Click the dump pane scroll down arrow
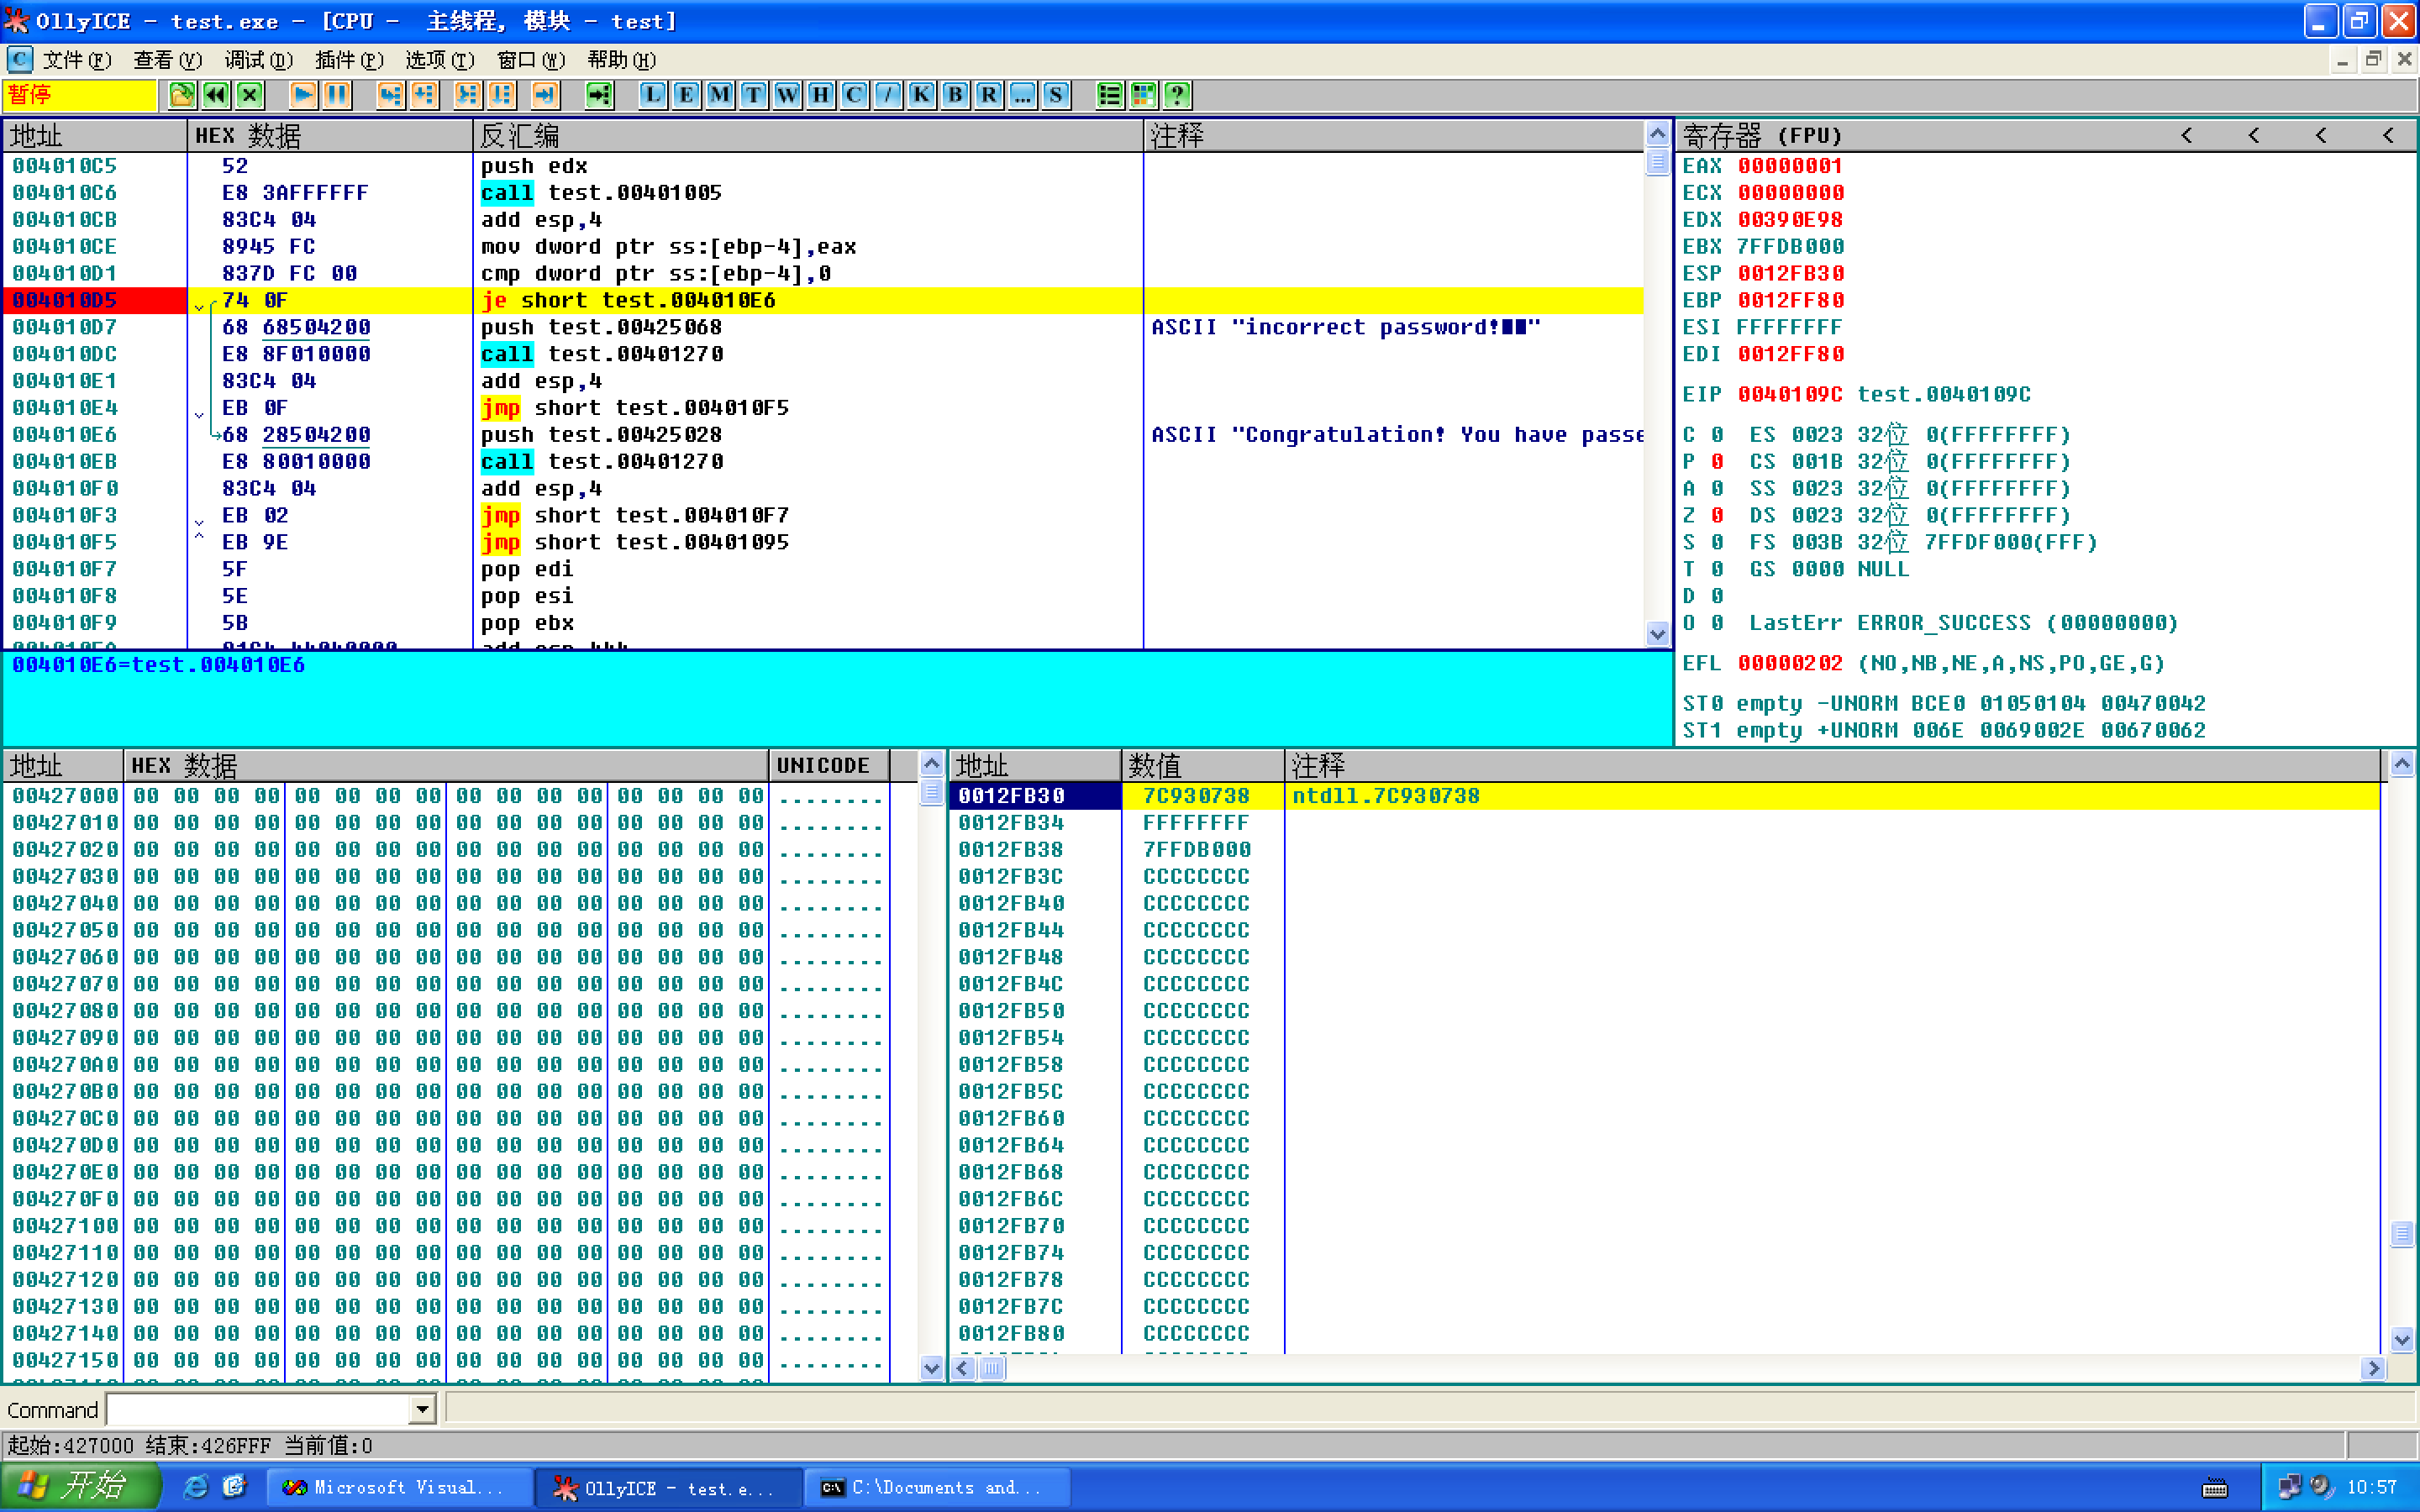 (x=931, y=1368)
